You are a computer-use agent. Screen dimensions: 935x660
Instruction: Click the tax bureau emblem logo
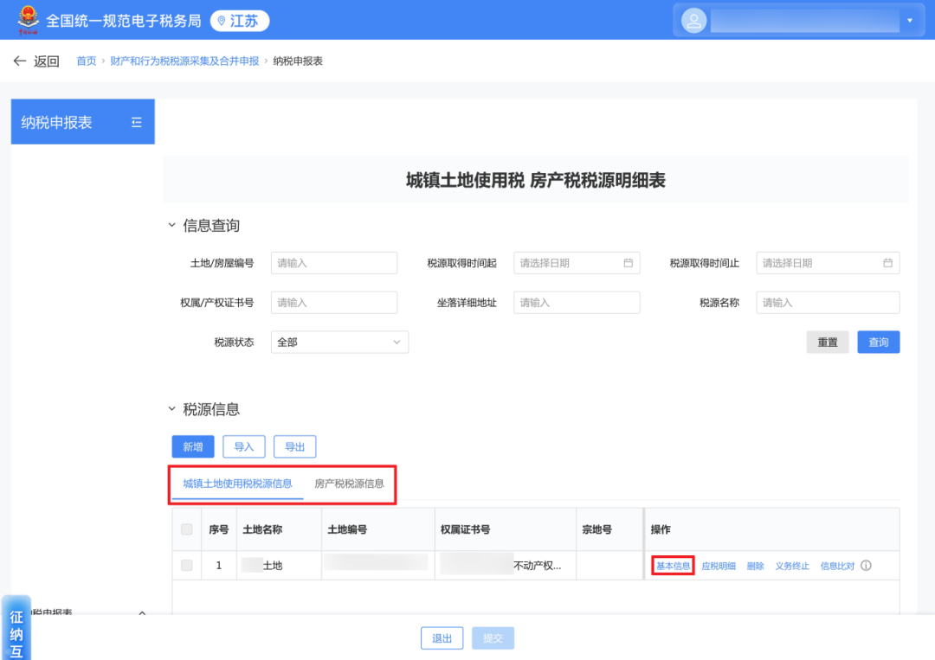[28, 20]
